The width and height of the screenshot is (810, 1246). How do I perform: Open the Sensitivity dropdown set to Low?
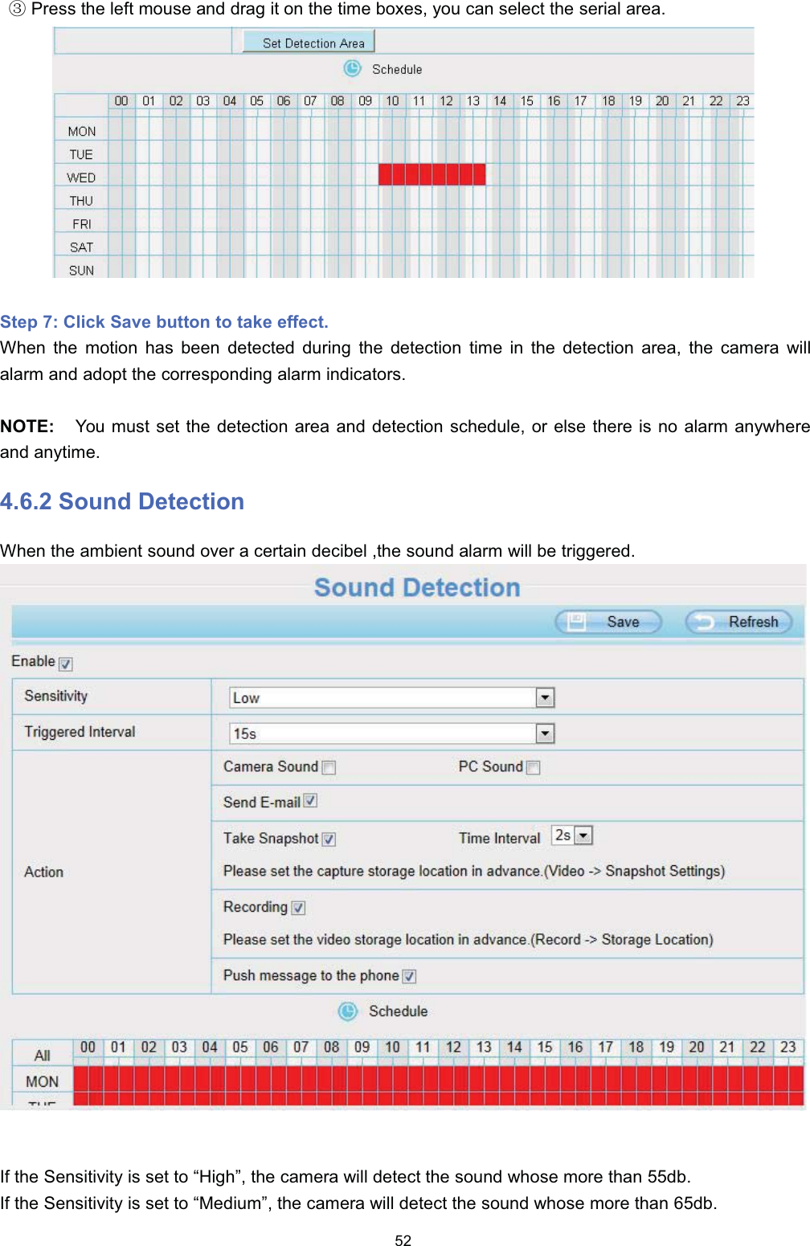pos(392,697)
